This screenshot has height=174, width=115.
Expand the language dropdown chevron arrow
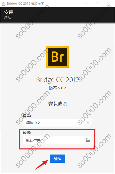(88, 123)
